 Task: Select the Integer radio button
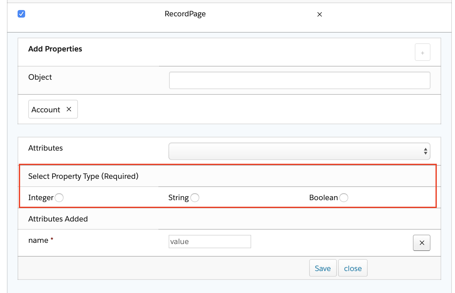pyautogui.click(x=59, y=198)
